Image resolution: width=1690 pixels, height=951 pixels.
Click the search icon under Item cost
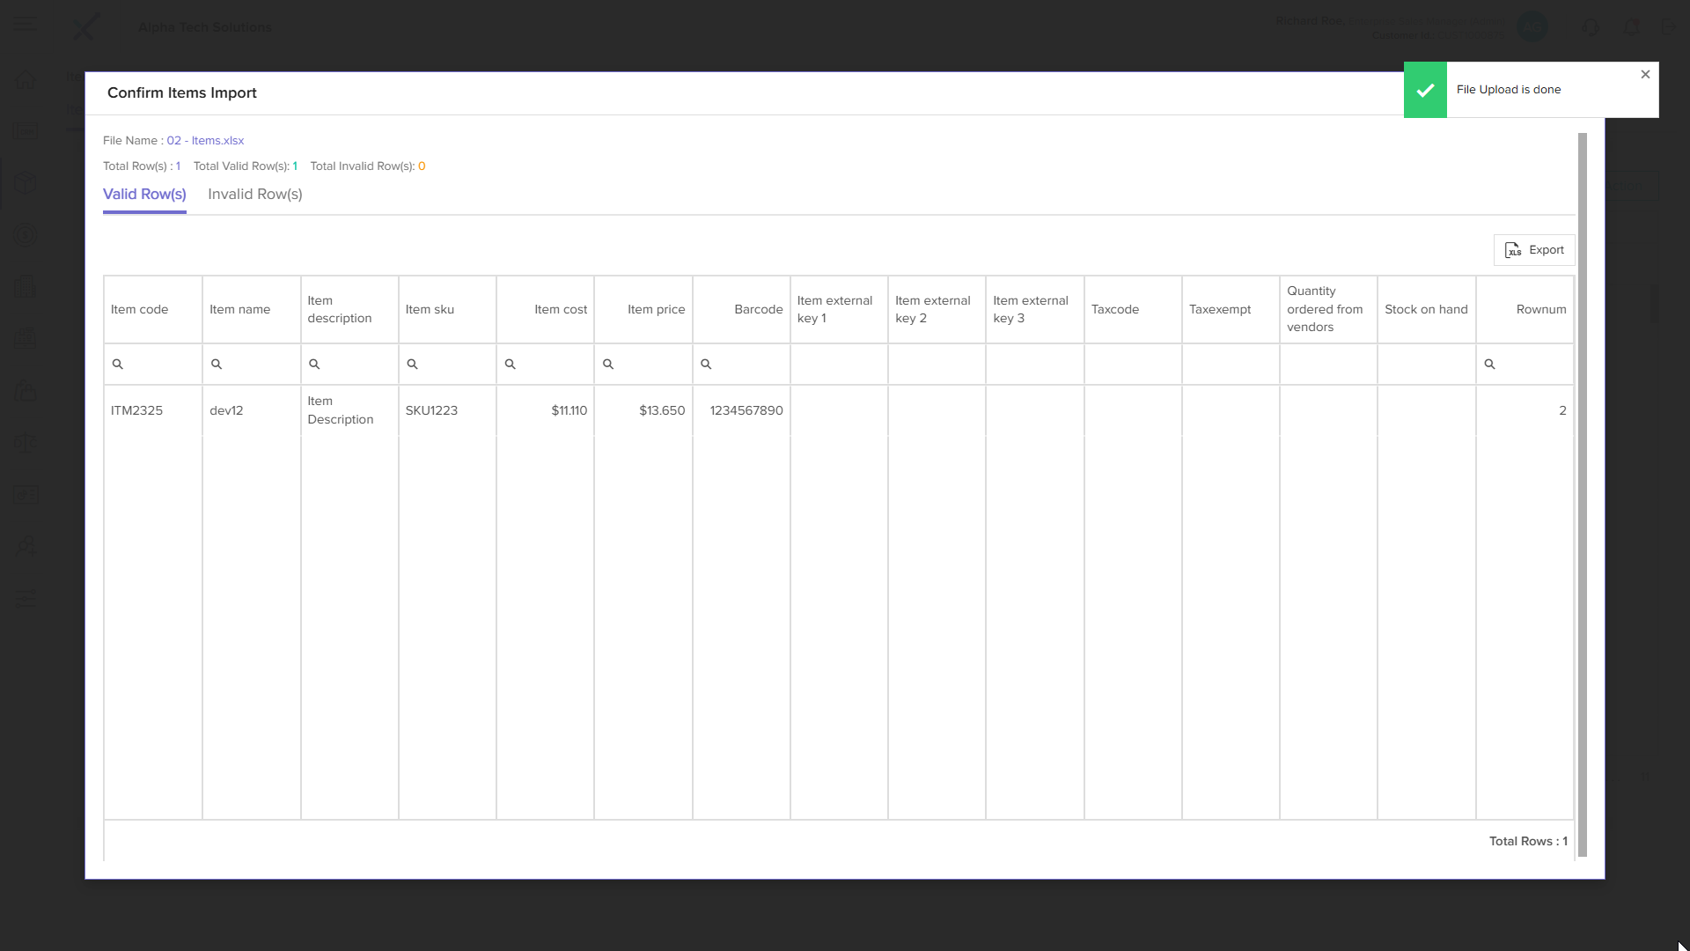click(510, 365)
